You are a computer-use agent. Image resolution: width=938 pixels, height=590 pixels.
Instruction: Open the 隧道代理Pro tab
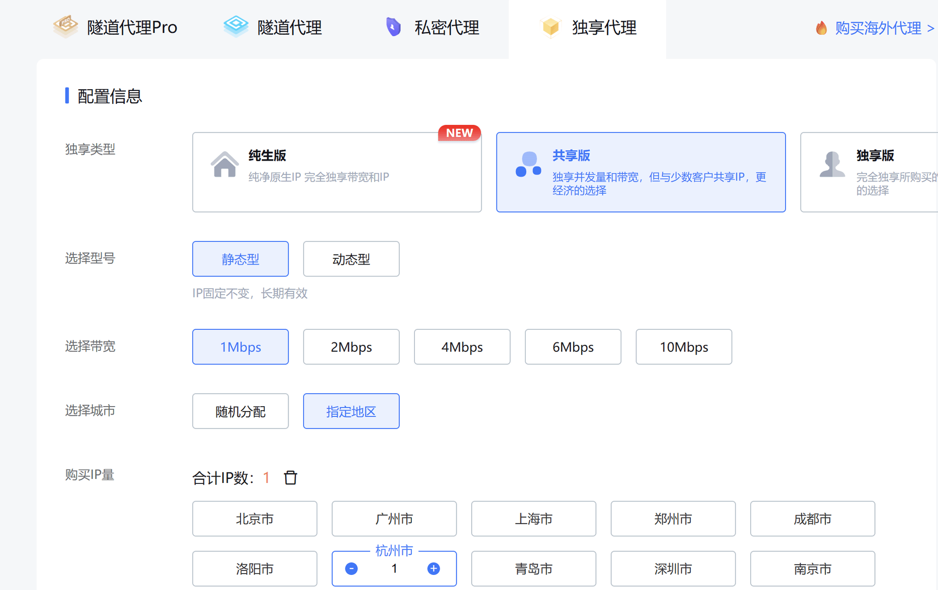point(115,27)
